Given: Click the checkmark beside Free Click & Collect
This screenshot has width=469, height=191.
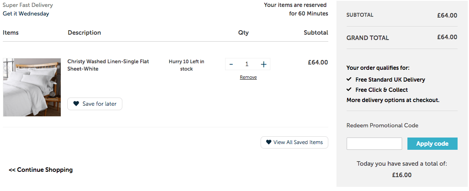Looking at the screenshot, I should click(x=349, y=89).
